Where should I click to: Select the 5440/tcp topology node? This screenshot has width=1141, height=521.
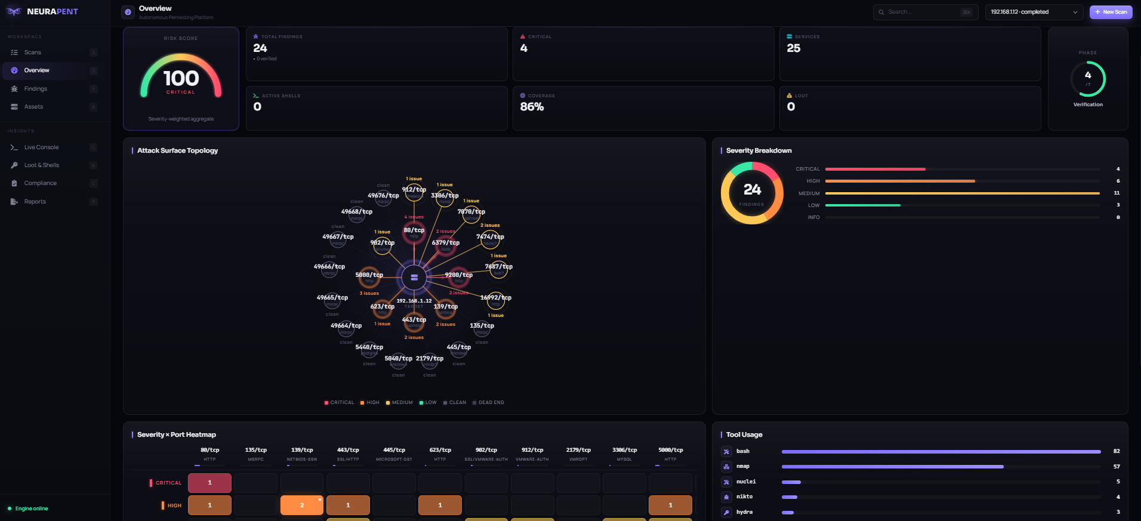click(369, 350)
